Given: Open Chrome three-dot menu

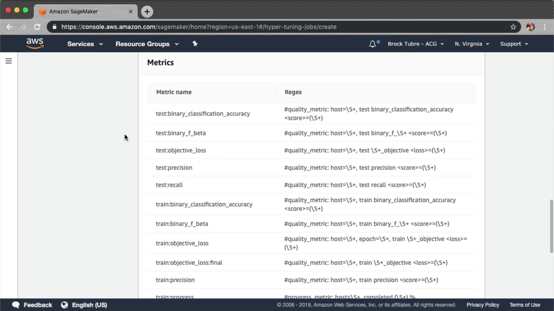Looking at the screenshot, I should (x=544, y=27).
